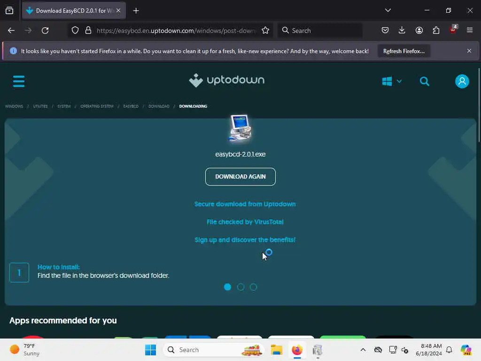Open the Firefox account icon
481x361 pixels.
pos(419,30)
